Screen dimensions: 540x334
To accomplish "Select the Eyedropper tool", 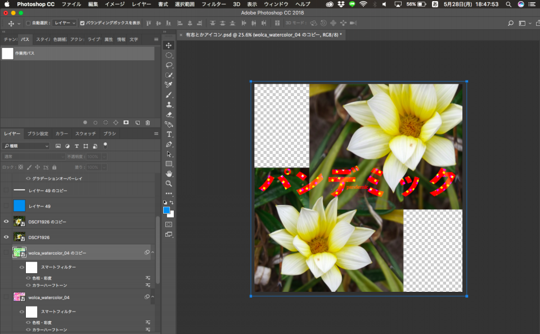I will 169,85.
